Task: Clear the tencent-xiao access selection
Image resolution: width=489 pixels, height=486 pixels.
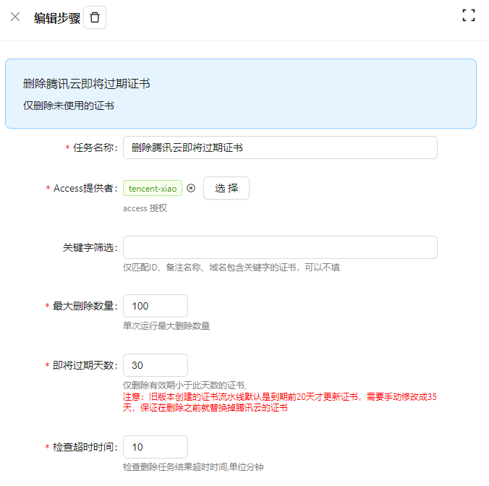Action: (191, 188)
